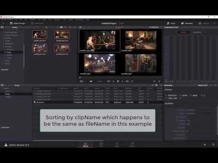Switch to the Media page tab

pyautogui.click(x=85, y=144)
